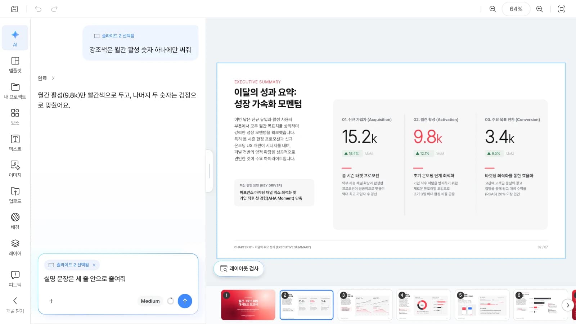Select the 3.4k metric on slide
Screen dimensions: 576x324
500,137
